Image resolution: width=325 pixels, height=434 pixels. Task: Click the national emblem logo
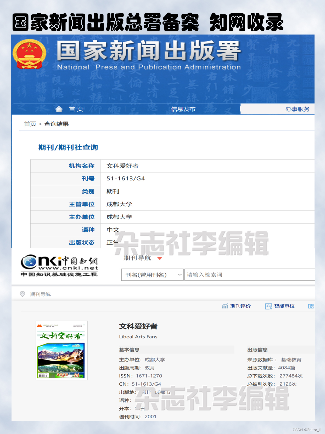(29, 54)
